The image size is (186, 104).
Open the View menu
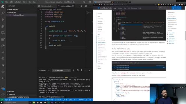tap(25, 2)
